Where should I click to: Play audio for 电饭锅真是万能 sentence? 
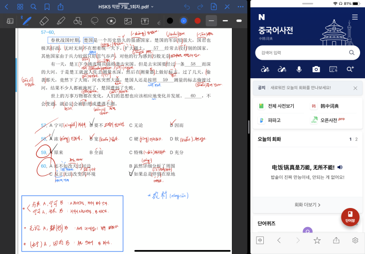(x=340, y=167)
